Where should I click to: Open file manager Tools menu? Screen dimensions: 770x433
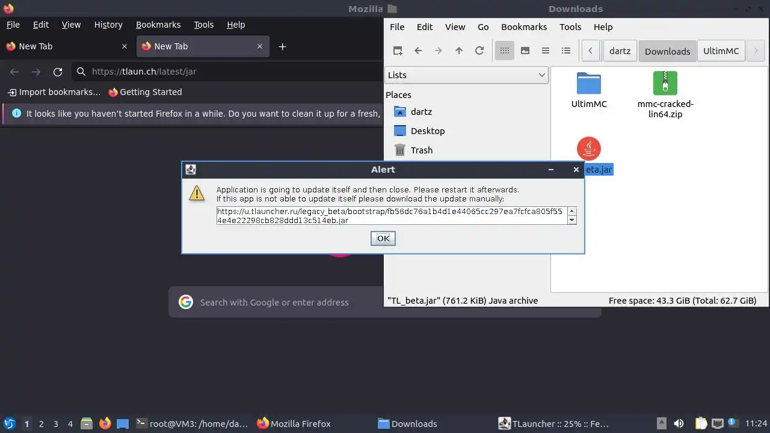(x=570, y=27)
